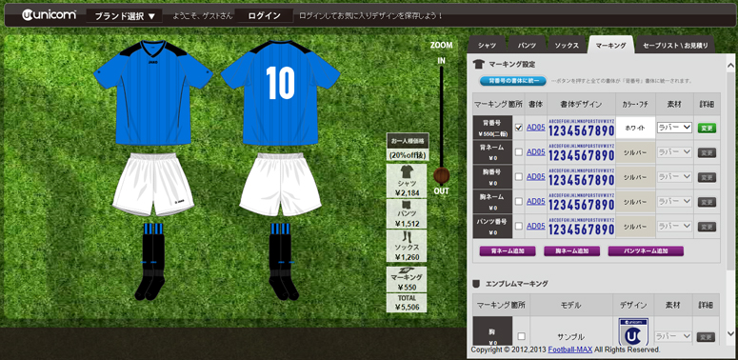738x360 pixels.
Task: Click the panel scrollbar down arrow
Action: click(730, 333)
